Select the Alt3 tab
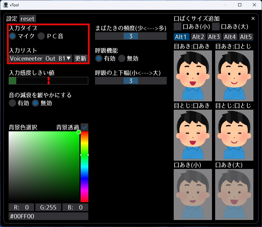 point(214,37)
